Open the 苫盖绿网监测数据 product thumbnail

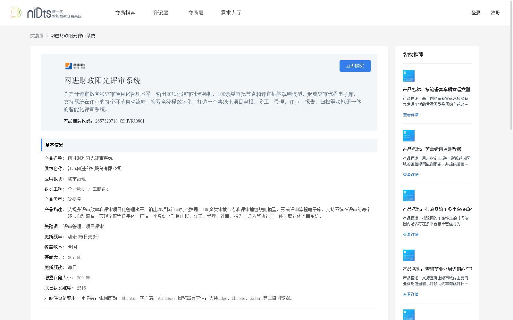(x=409, y=136)
